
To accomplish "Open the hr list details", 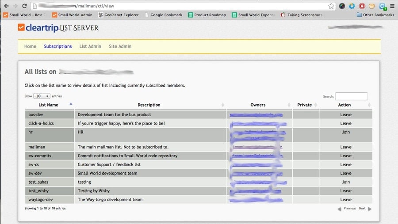I will (31, 132).
